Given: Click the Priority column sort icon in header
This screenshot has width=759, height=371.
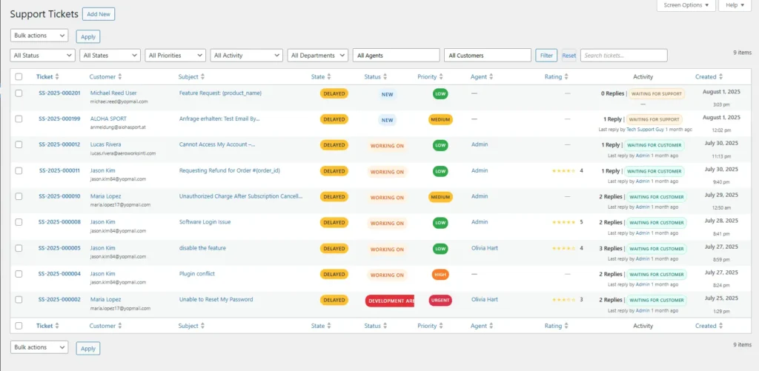Looking at the screenshot, I should coord(441,77).
